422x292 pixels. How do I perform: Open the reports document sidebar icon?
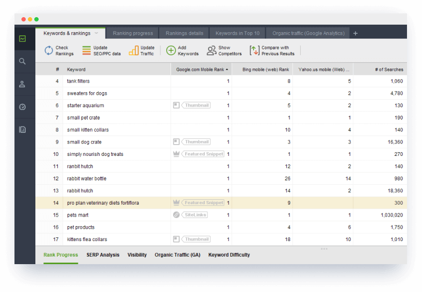(x=23, y=130)
